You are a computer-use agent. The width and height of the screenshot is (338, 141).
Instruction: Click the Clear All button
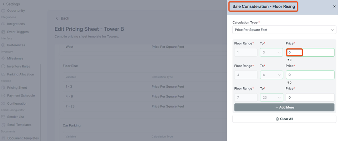pos(284,119)
